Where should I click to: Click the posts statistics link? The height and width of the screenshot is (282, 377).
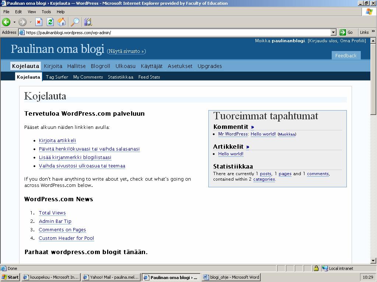265,174
